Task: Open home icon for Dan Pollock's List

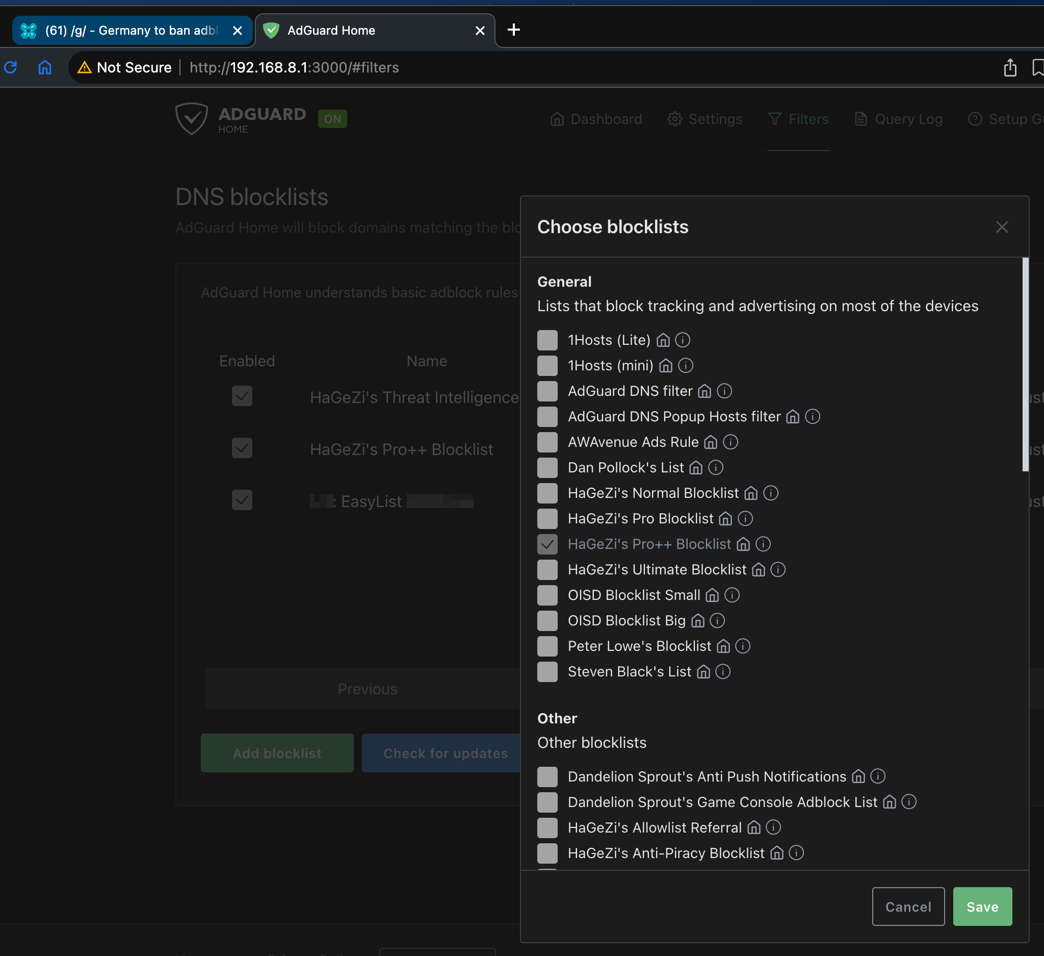Action: [695, 468]
